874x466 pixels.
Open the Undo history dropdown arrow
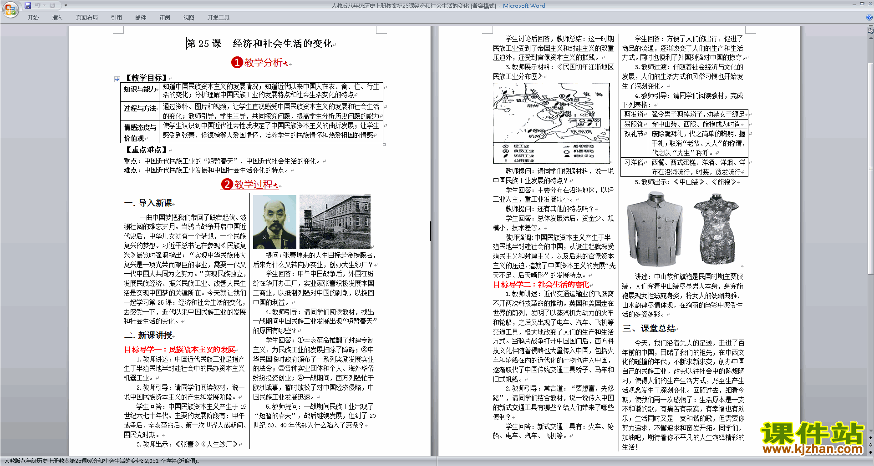point(44,5)
